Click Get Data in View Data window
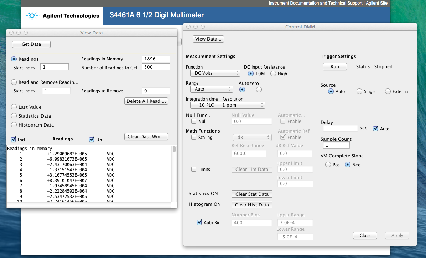 point(31,44)
